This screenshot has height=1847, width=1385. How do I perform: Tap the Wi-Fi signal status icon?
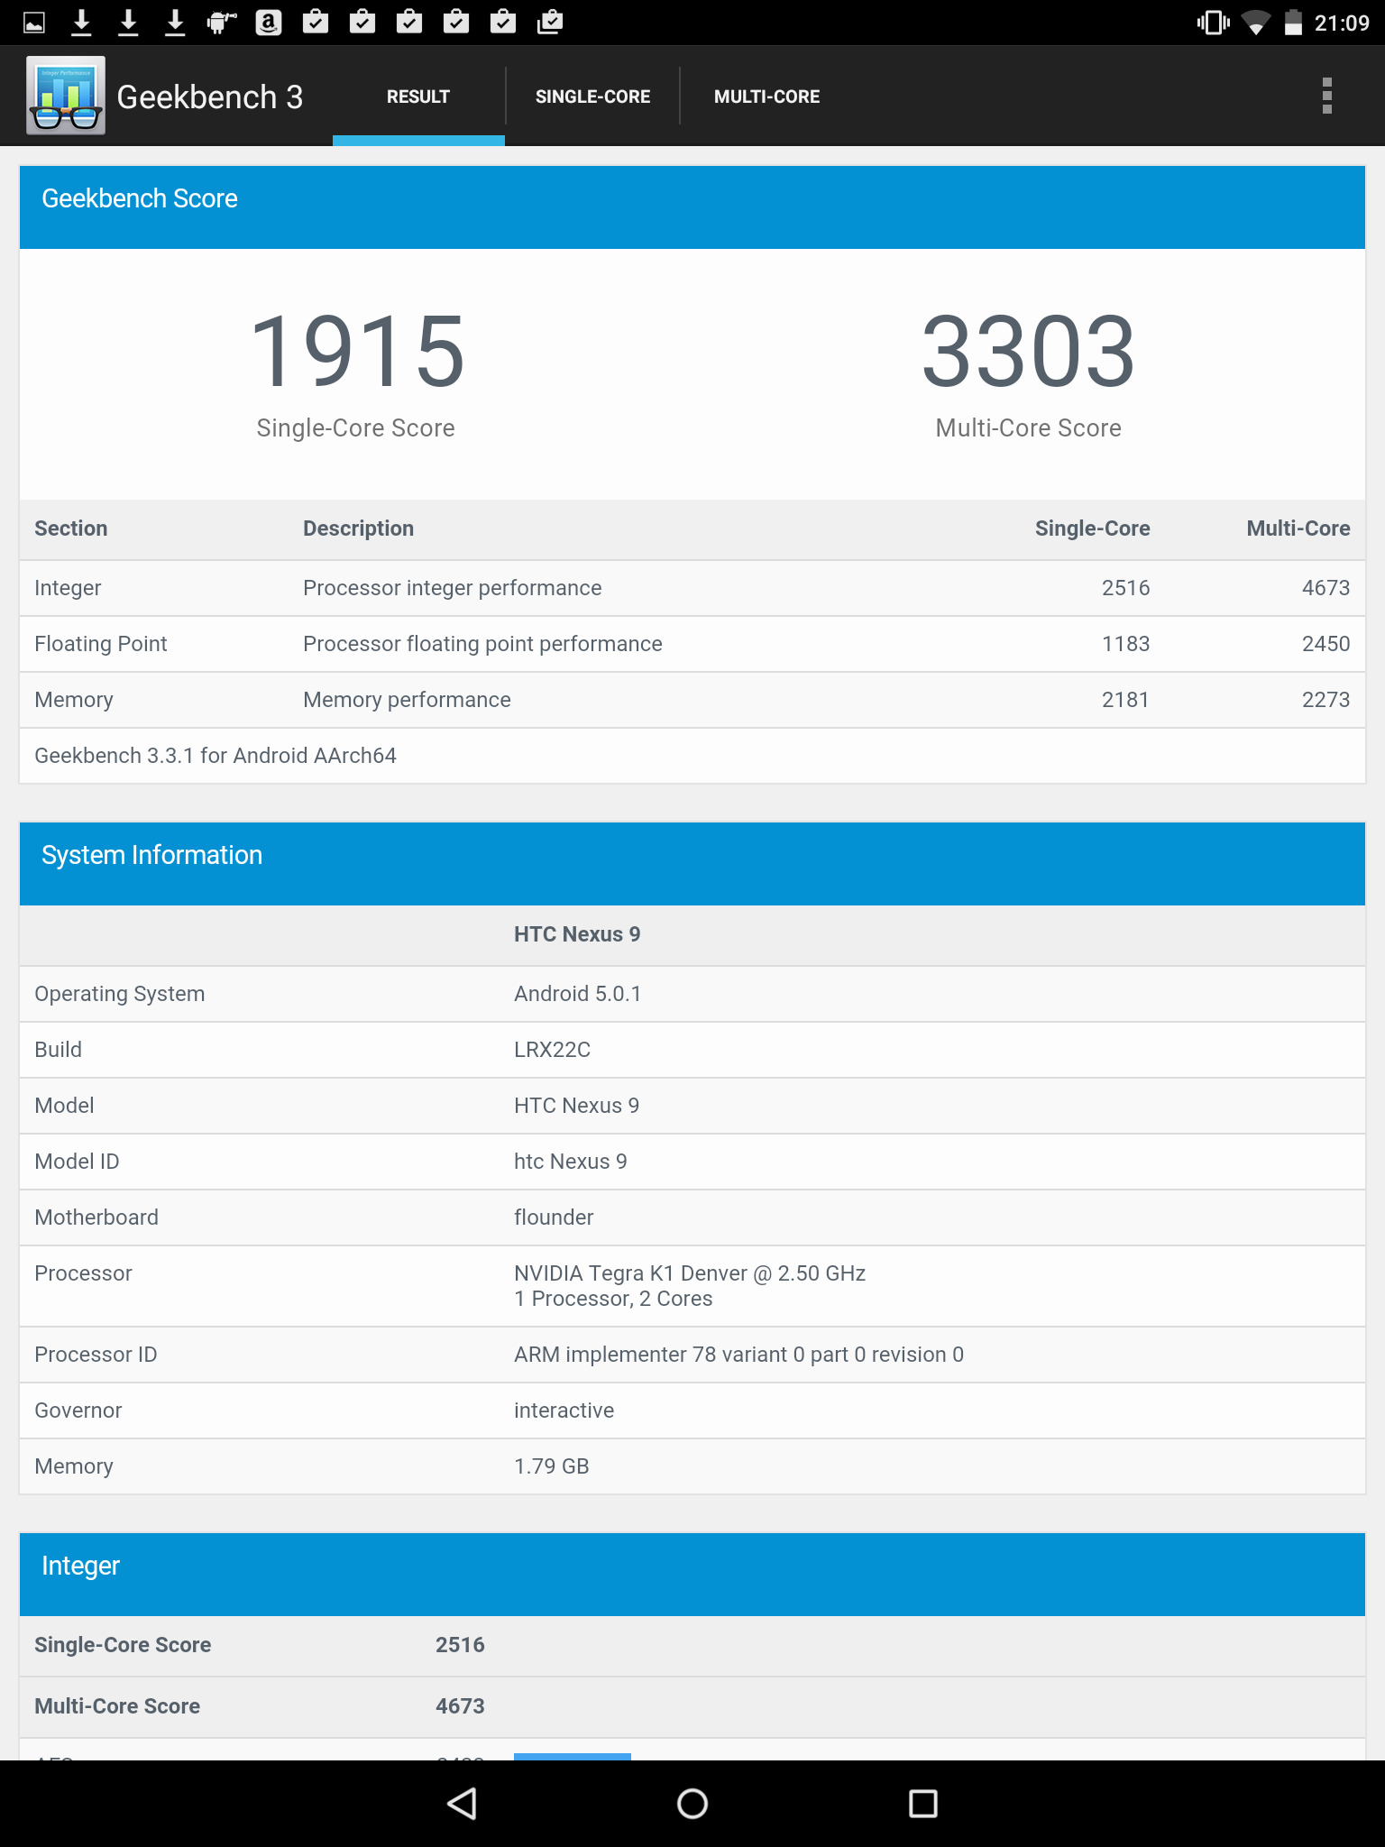pos(1255,23)
